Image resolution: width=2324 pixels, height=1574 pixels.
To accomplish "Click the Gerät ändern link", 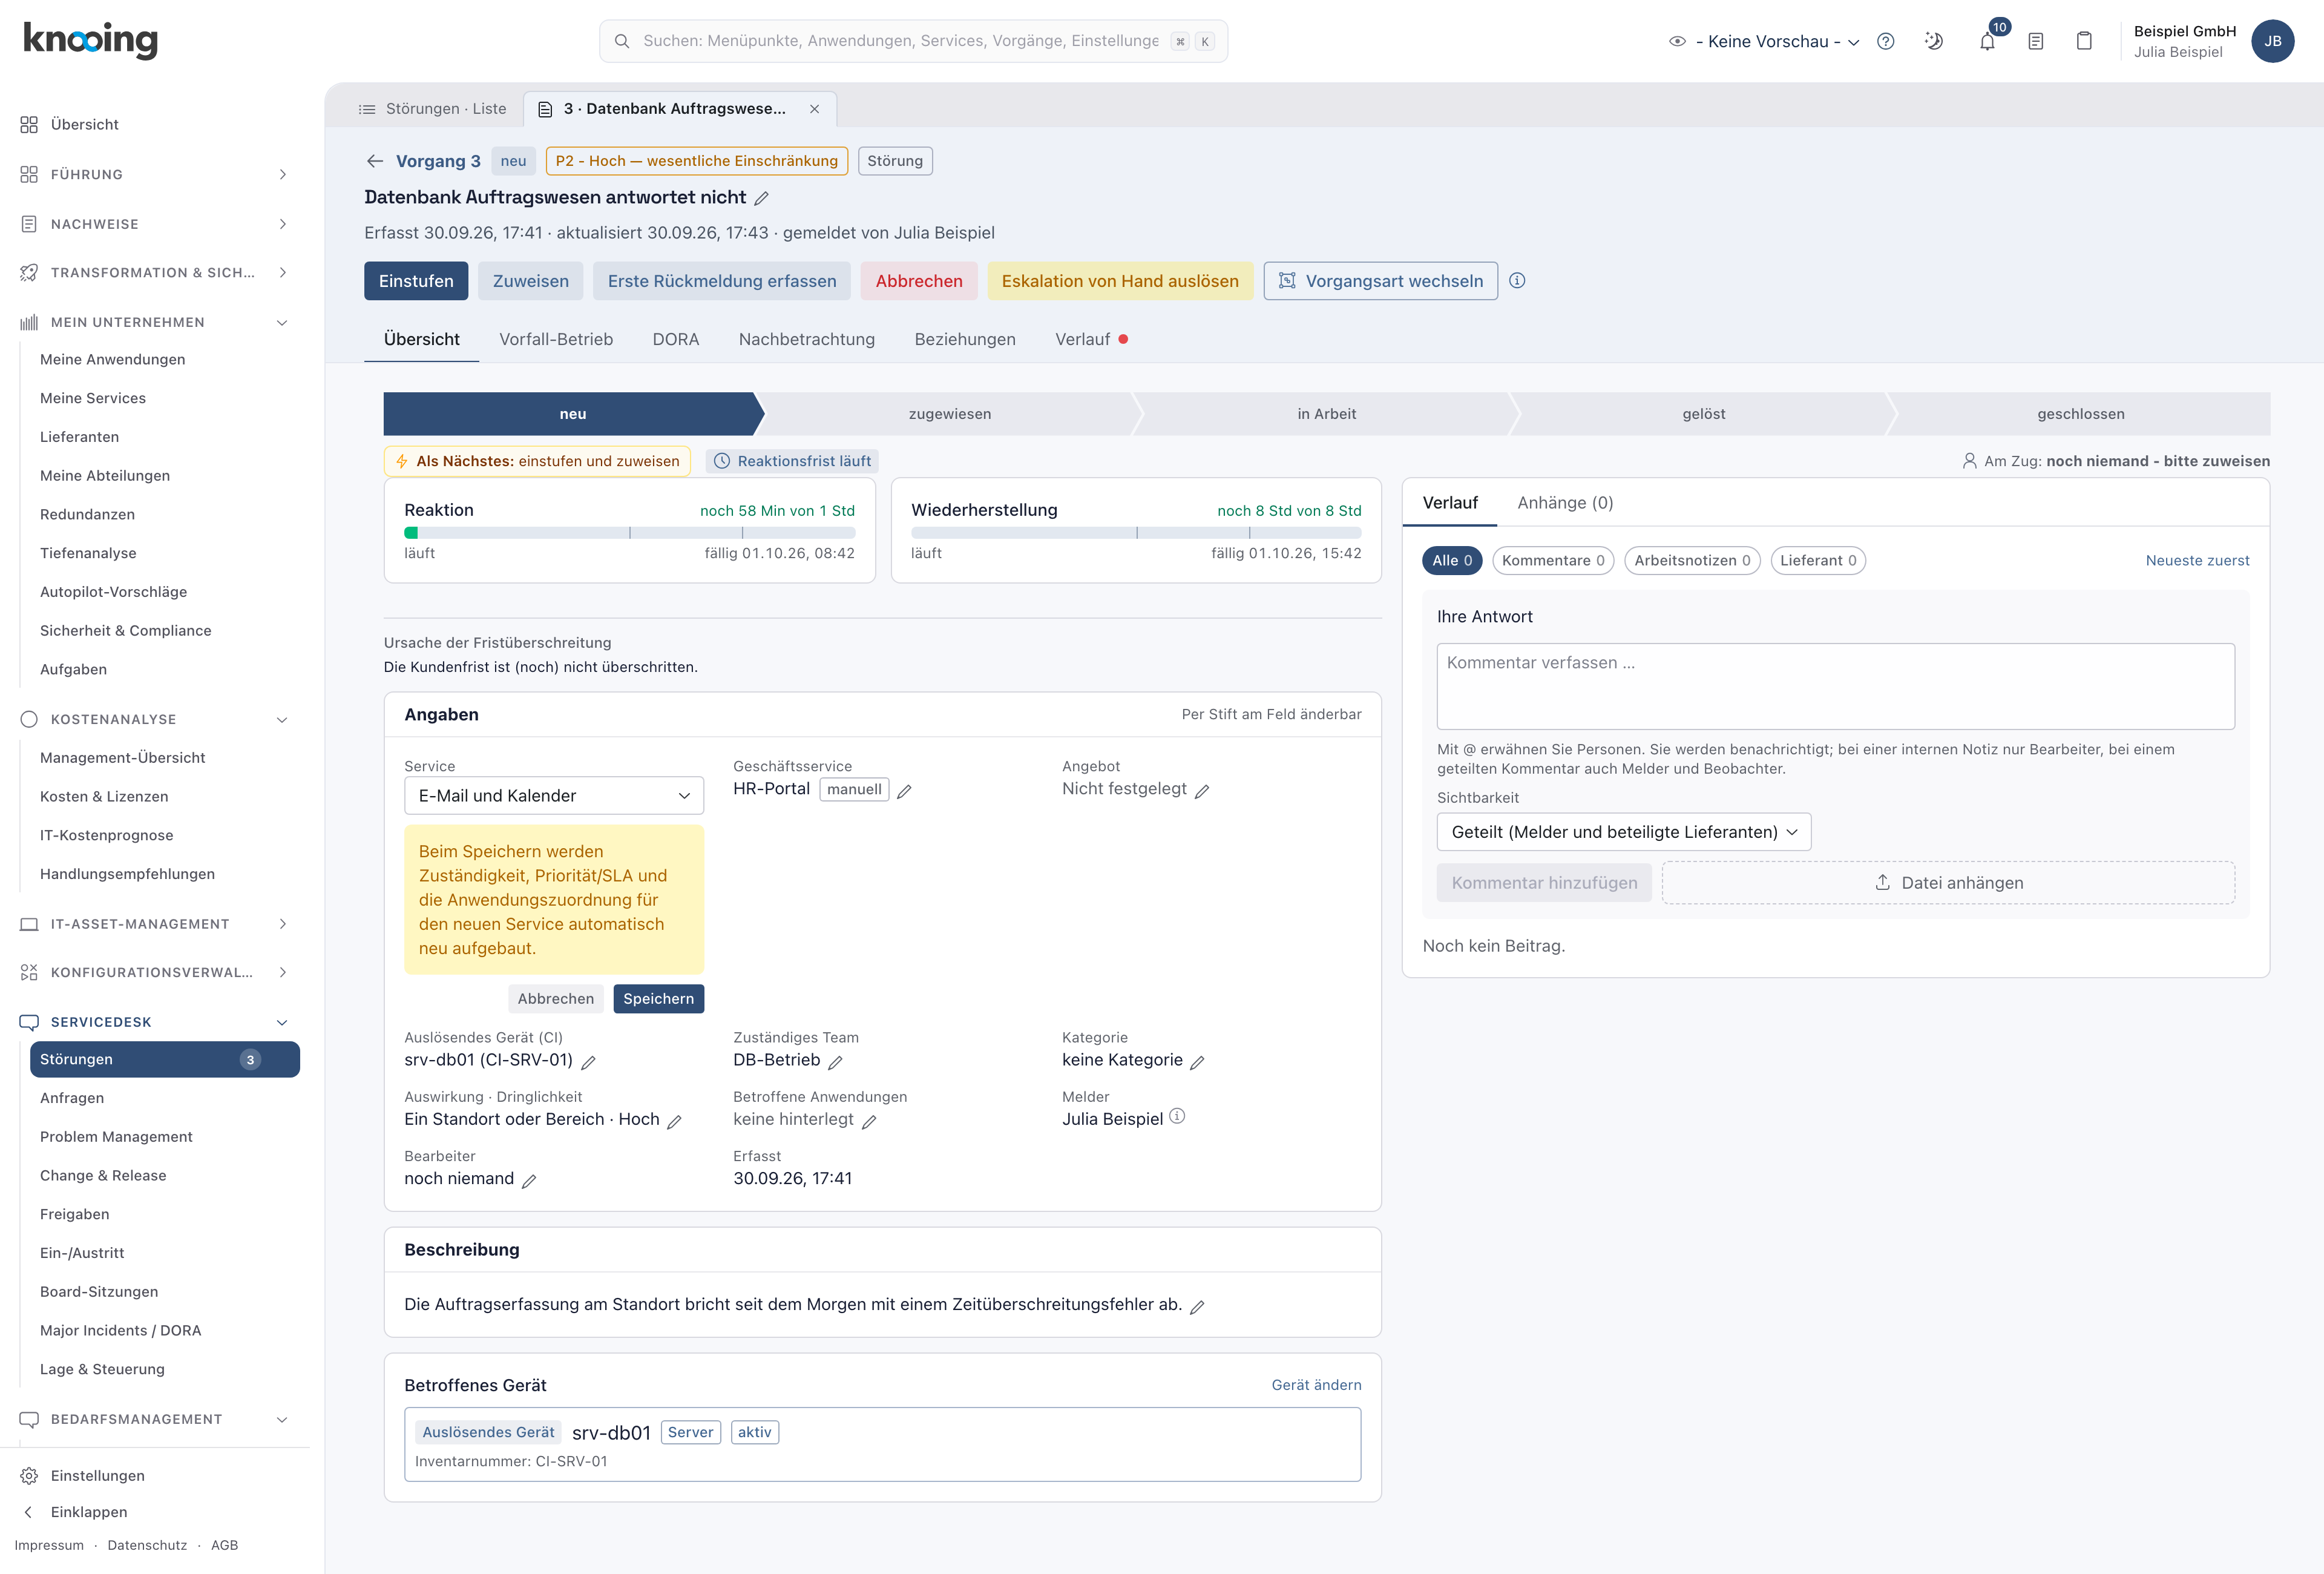I will coord(1316,1385).
